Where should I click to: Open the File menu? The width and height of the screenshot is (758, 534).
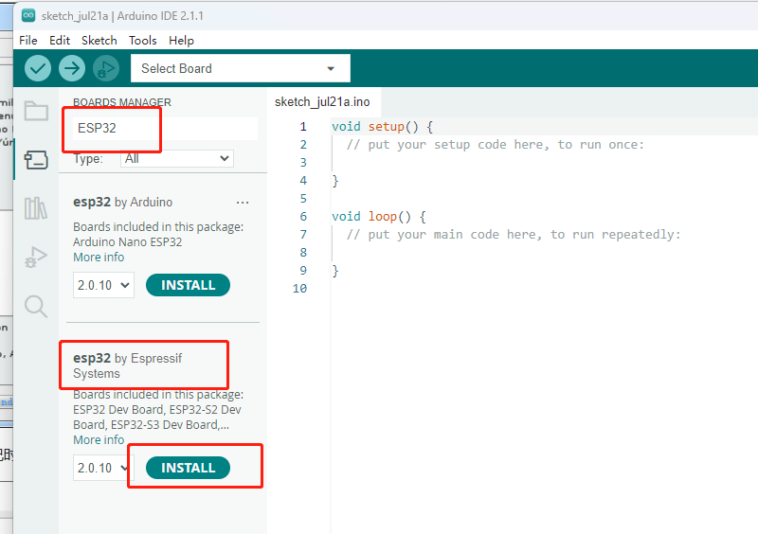click(28, 41)
